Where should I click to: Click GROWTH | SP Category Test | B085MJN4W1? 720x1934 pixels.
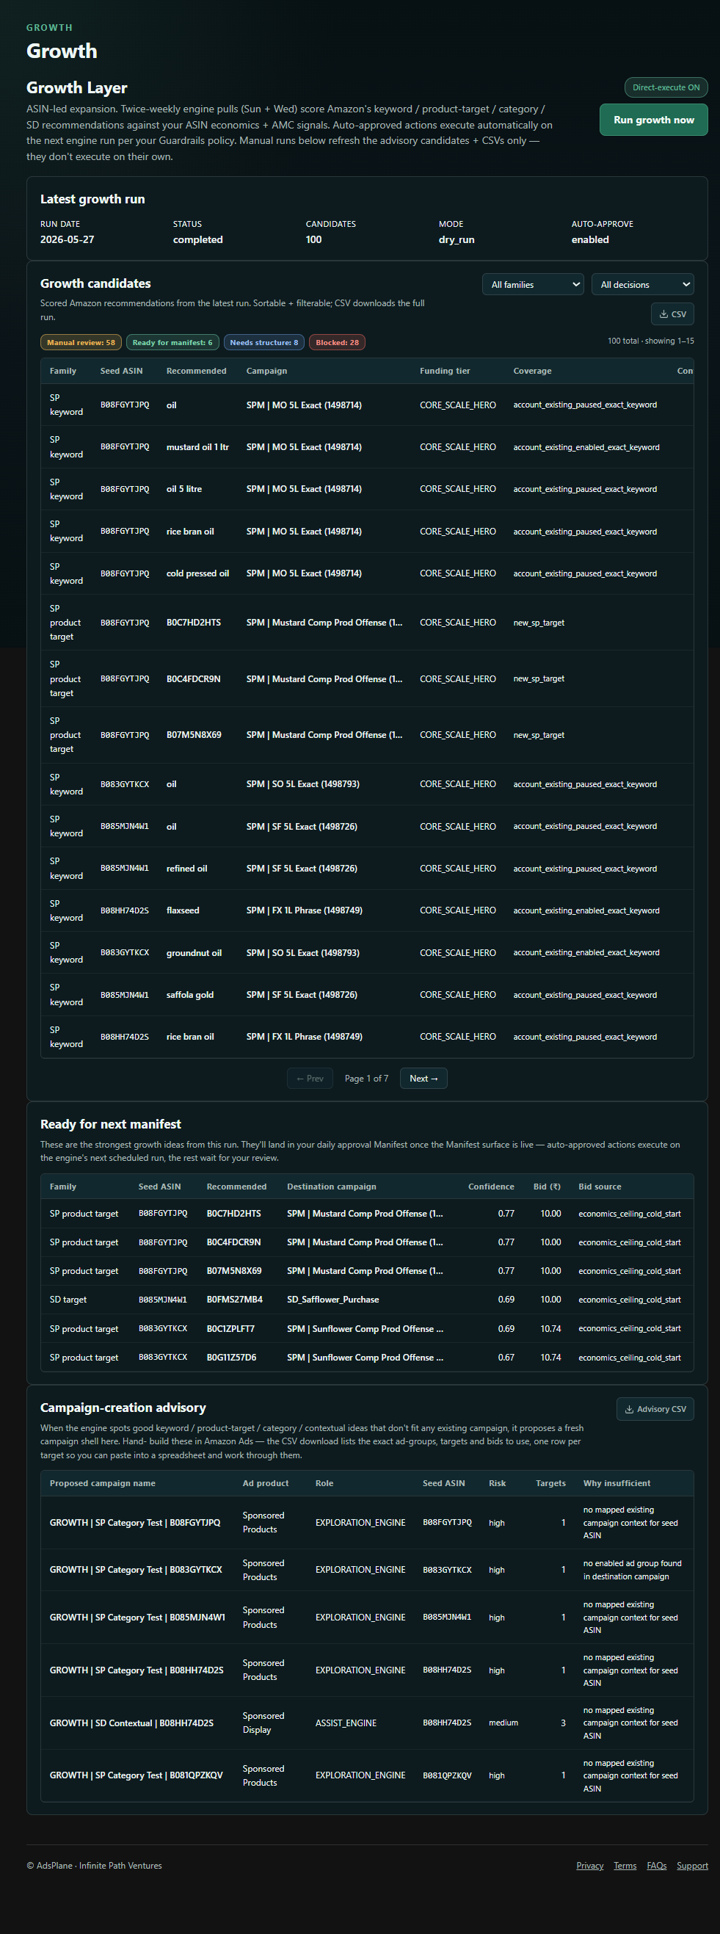pos(137,1617)
